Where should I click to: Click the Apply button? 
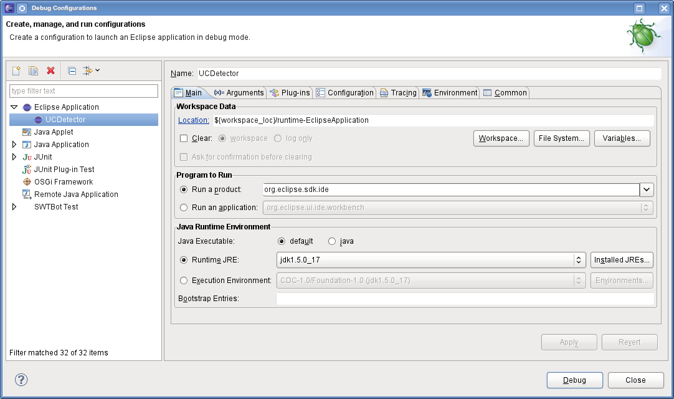coord(569,342)
